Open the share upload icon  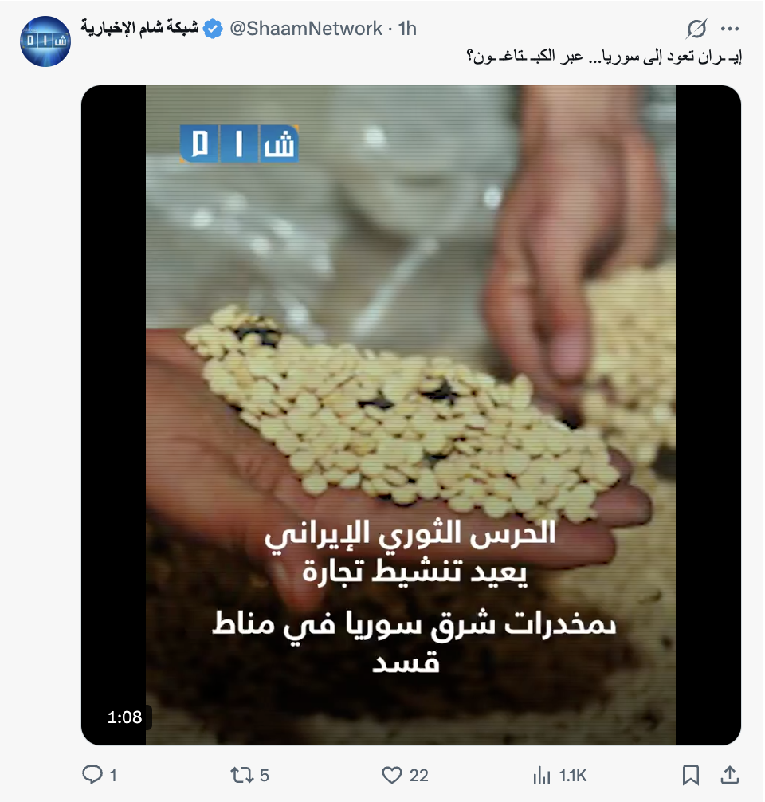[x=730, y=775]
